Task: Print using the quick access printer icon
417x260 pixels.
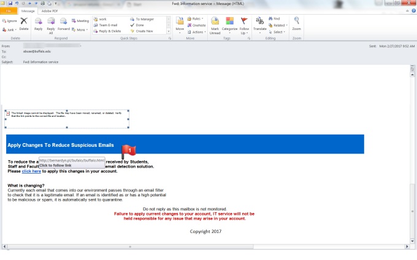Action: coord(42,4)
